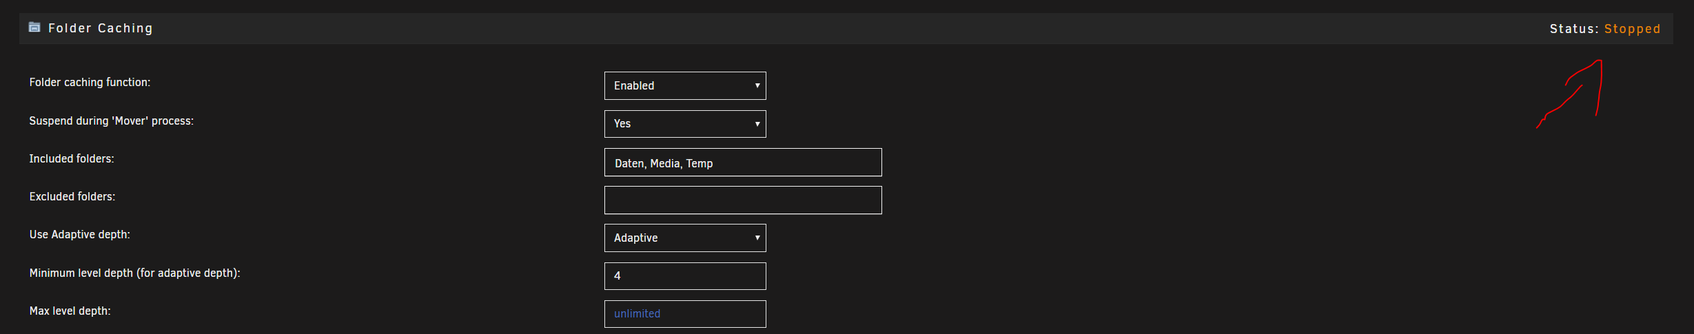Open the Suspend during Mover Yes dropdown

(685, 124)
